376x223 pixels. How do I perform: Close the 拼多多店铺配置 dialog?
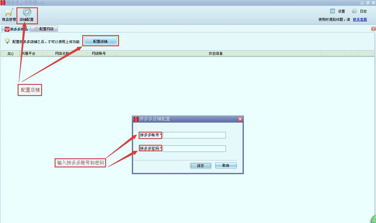tap(240, 119)
